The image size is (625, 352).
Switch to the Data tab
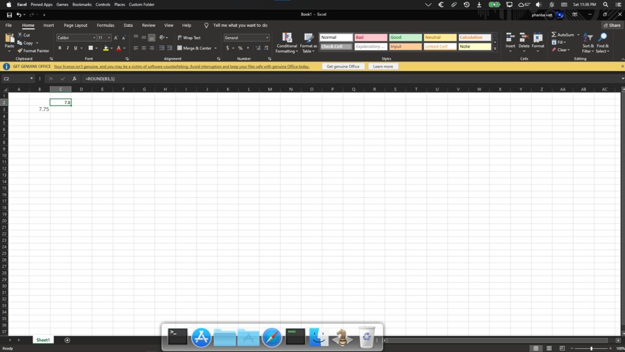pyautogui.click(x=128, y=25)
